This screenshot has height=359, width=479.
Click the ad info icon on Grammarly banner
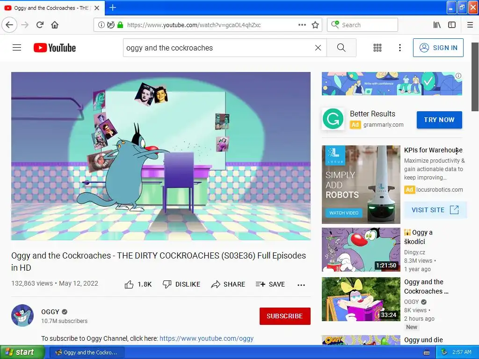coord(458,76)
